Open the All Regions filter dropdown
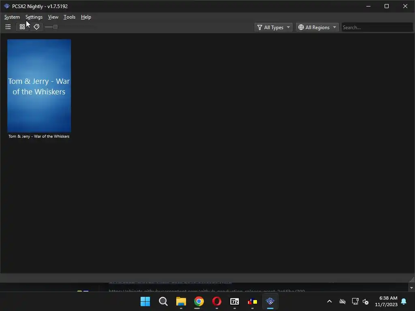The height and width of the screenshot is (311, 415). tap(317, 27)
